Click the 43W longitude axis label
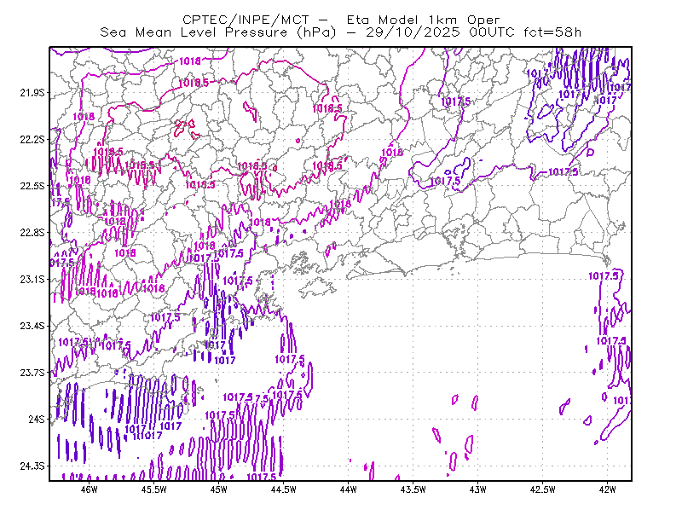 point(477,489)
